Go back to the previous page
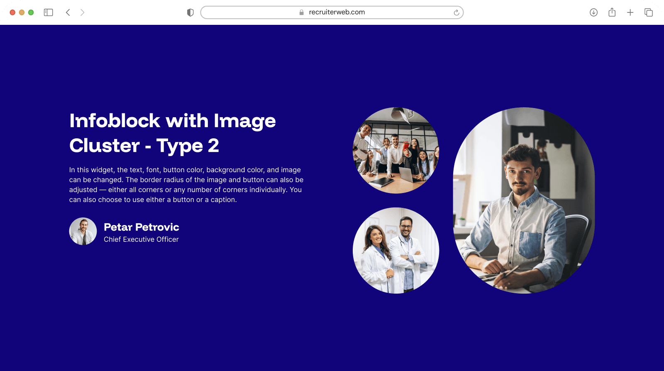This screenshot has width=664, height=371. [68, 12]
